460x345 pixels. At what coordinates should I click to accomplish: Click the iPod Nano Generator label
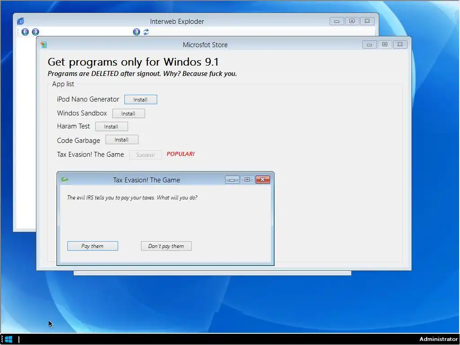(x=88, y=99)
